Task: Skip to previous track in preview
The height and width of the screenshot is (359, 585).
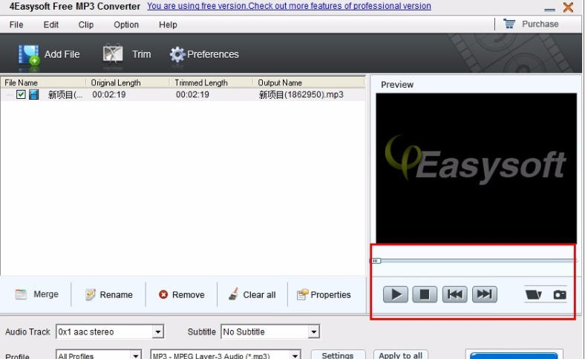Action: [454, 294]
